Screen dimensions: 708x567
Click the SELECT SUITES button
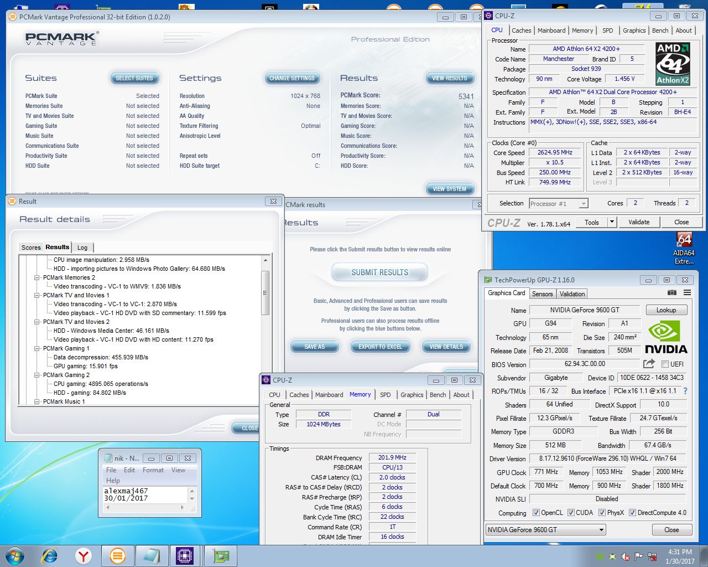coord(134,78)
